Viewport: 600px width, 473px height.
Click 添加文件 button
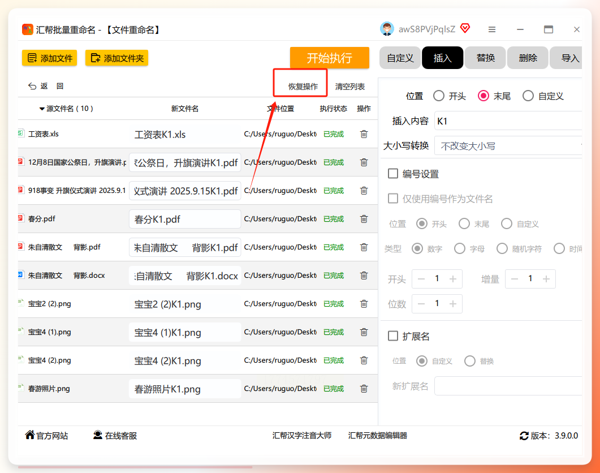tap(49, 58)
